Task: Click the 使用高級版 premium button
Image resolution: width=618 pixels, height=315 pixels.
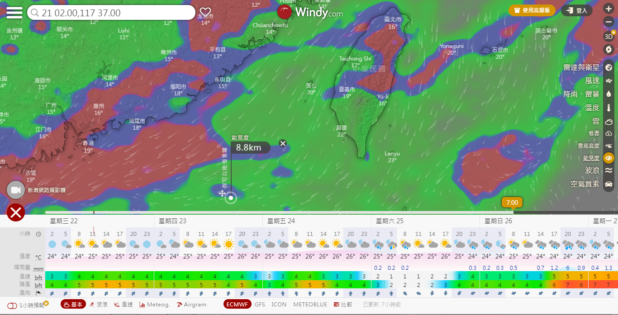Action: [x=532, y=10]
